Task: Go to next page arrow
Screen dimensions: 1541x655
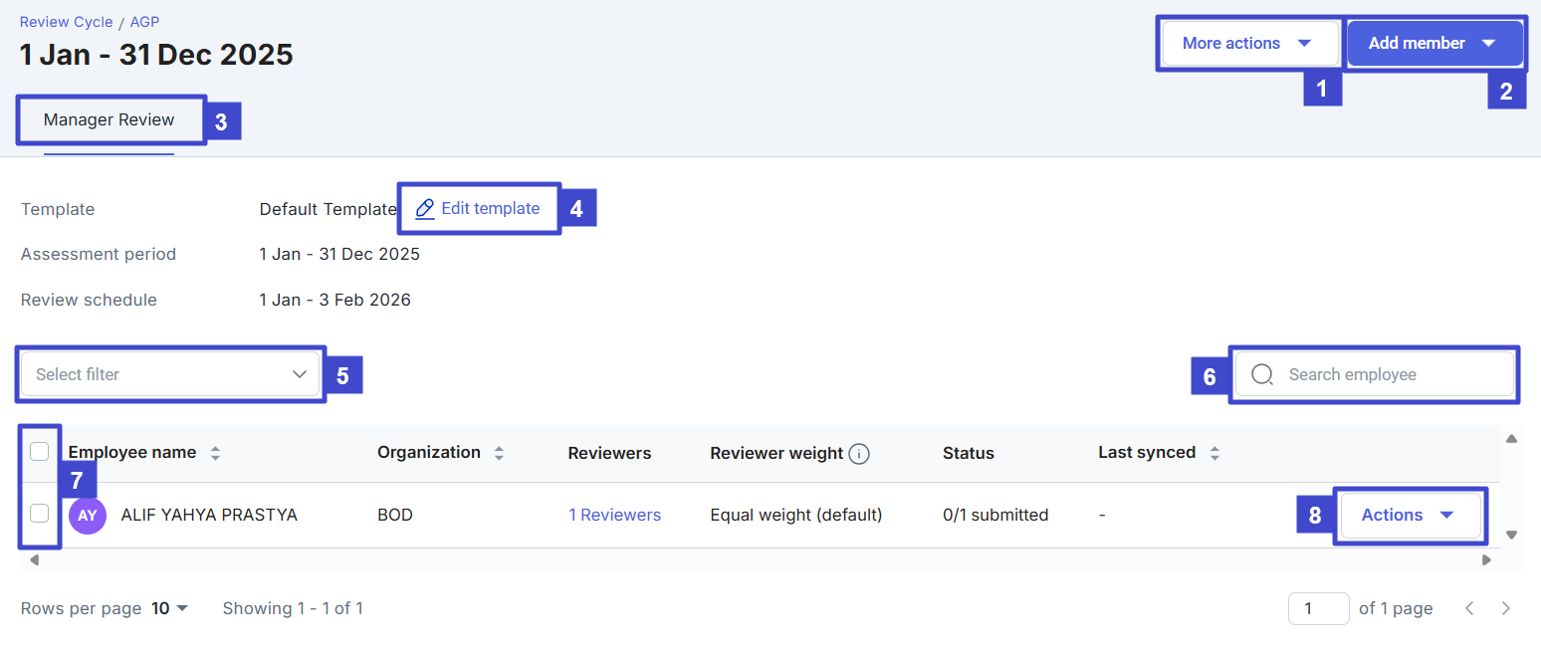Action: [1506, 608]
